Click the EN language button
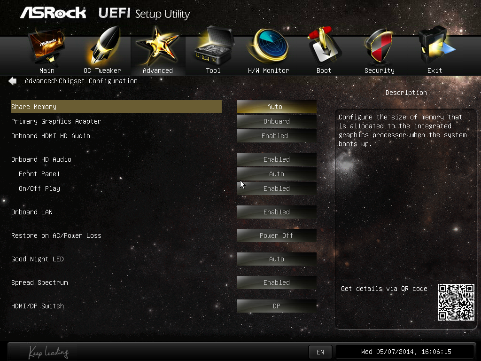 coord(320,352)
